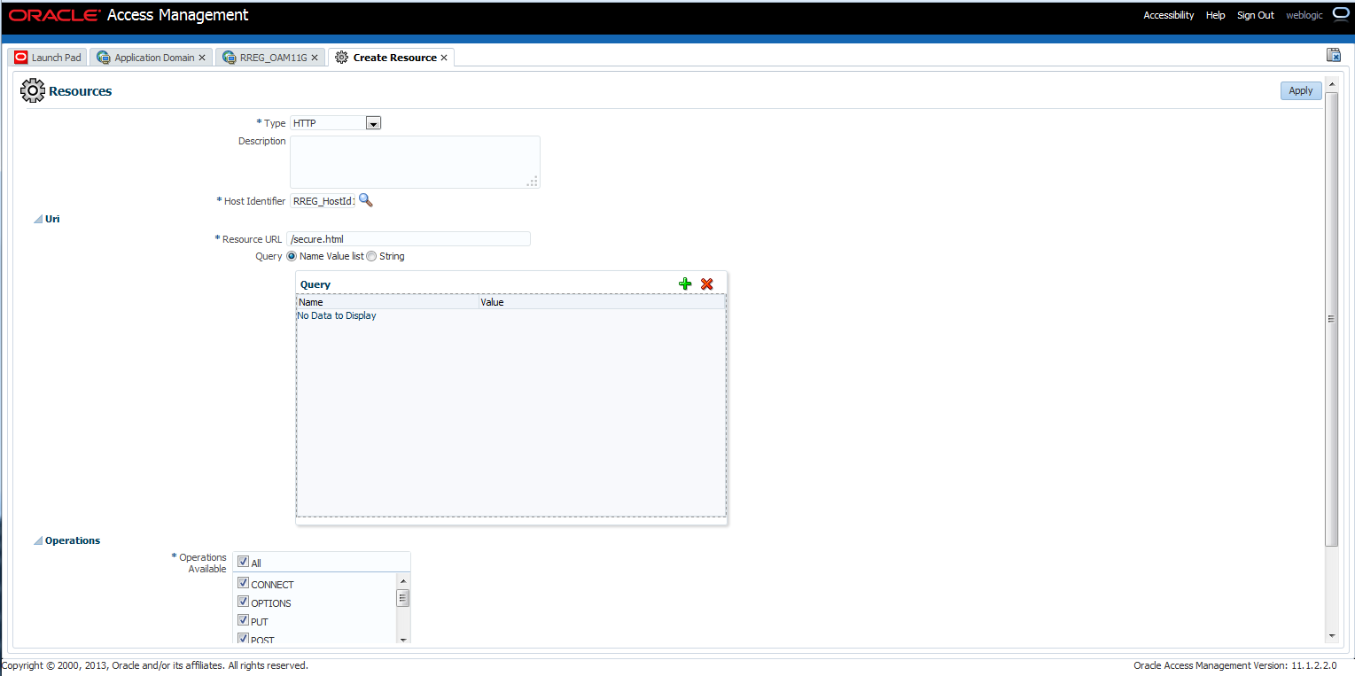This screenshot has width=1355, height=676.
Task: Click the Resource URL input field
Action: click(409, 239)
